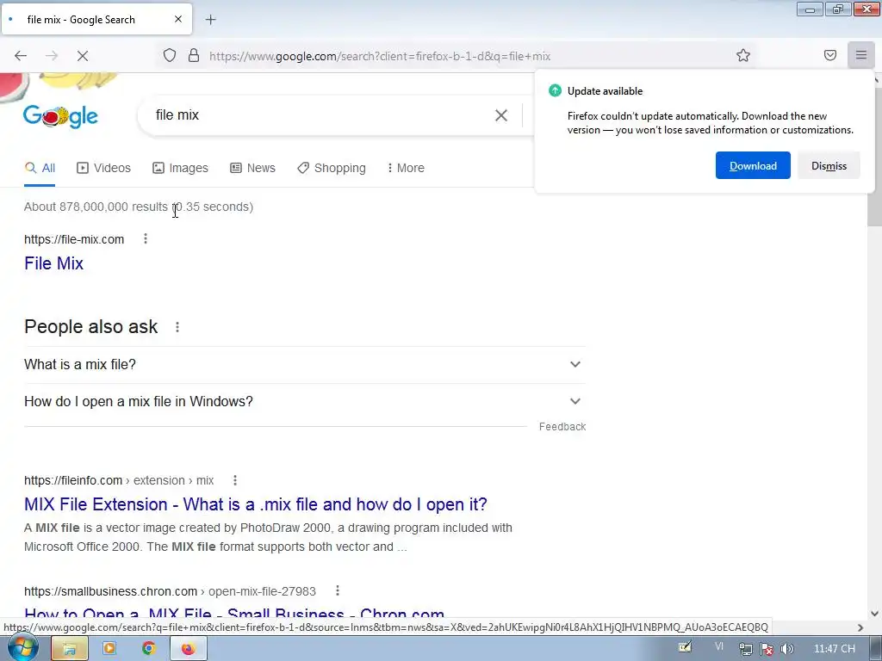This screenshot has height=661, width=882.
Task: Open the More search filters dropdown
Action: (406, 168)
